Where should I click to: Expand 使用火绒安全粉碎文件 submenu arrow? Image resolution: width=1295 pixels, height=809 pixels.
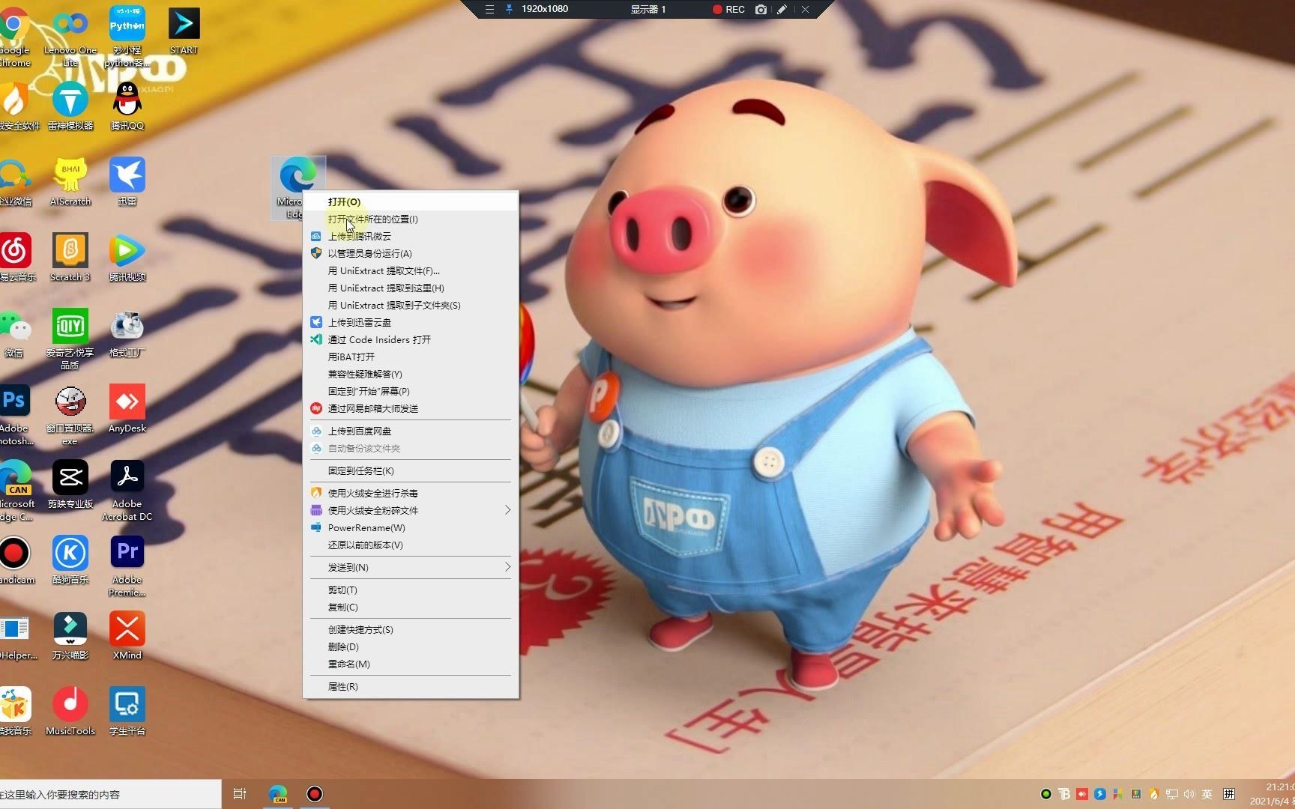(507, 510)
